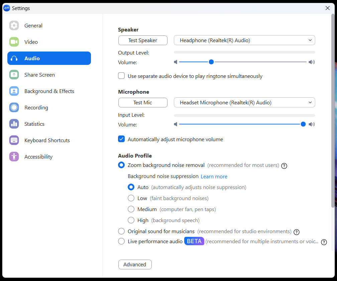
Task: Click the BETA badge
Action: tap(194, 241)
